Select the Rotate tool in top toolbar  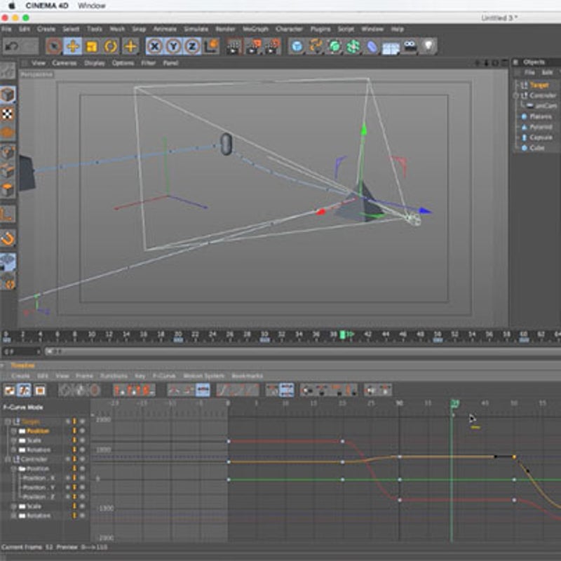click(111, 46)
